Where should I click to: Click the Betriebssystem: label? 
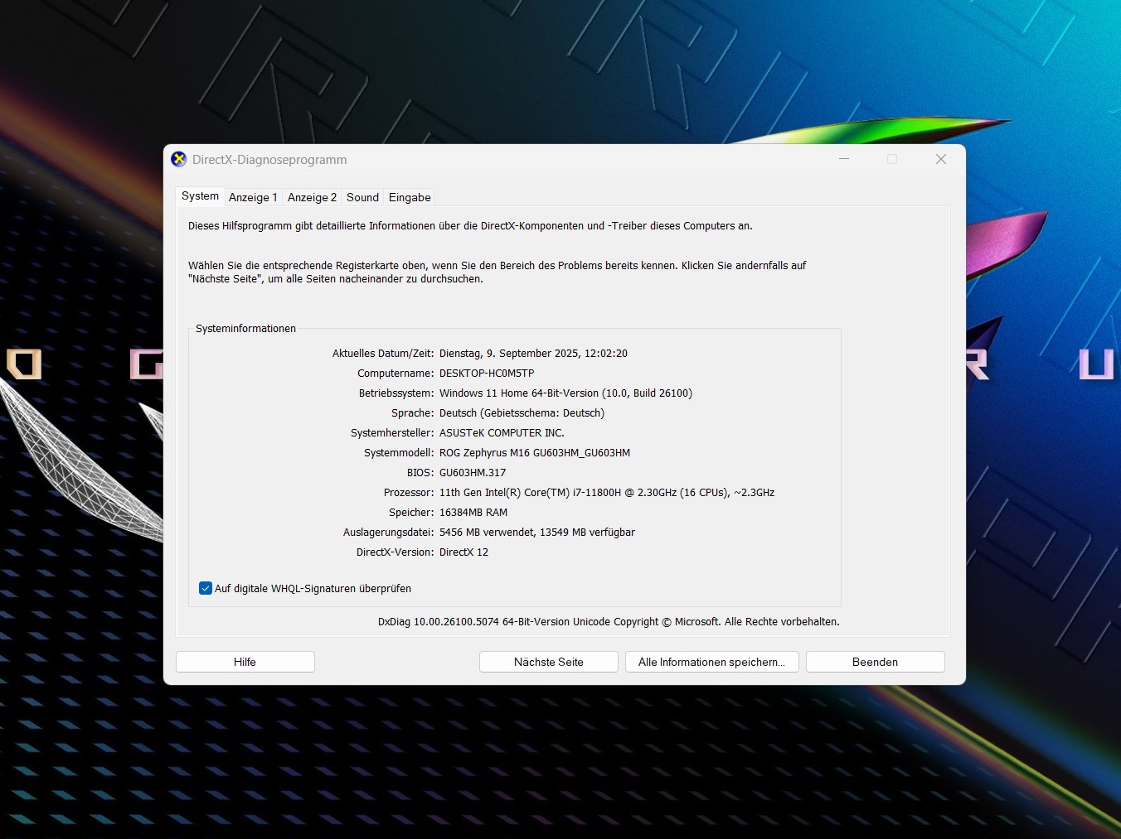[x=396, y=393]
